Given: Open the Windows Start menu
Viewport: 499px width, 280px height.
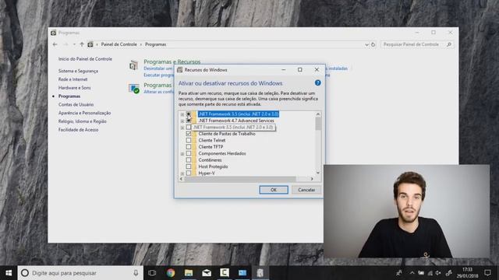Looking at the screenshot, I should (x=9, y=273).
